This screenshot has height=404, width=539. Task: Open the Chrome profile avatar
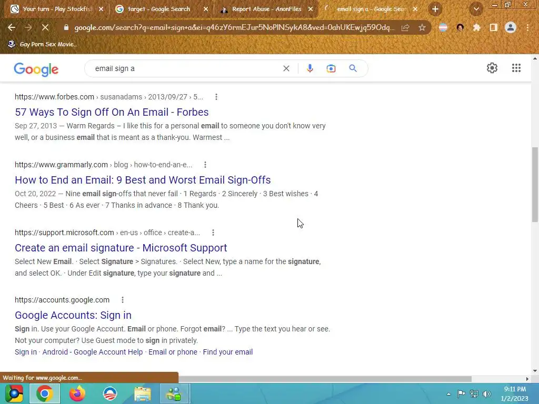click(511, 27)
